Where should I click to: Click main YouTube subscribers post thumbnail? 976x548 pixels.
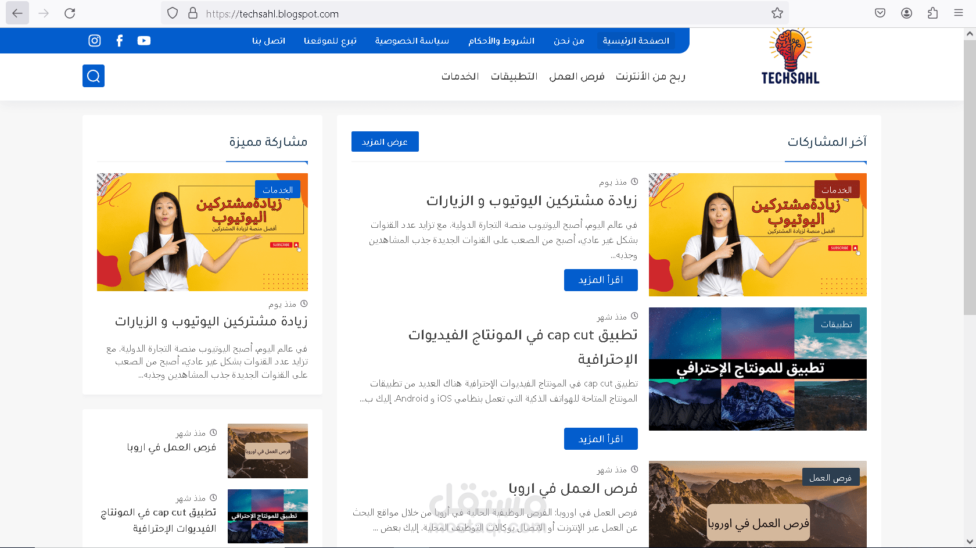click(758, 235)
